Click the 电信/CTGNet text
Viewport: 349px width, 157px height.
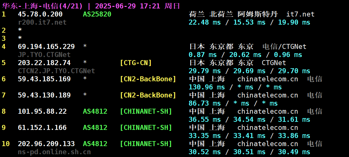[x=285, y=46]
